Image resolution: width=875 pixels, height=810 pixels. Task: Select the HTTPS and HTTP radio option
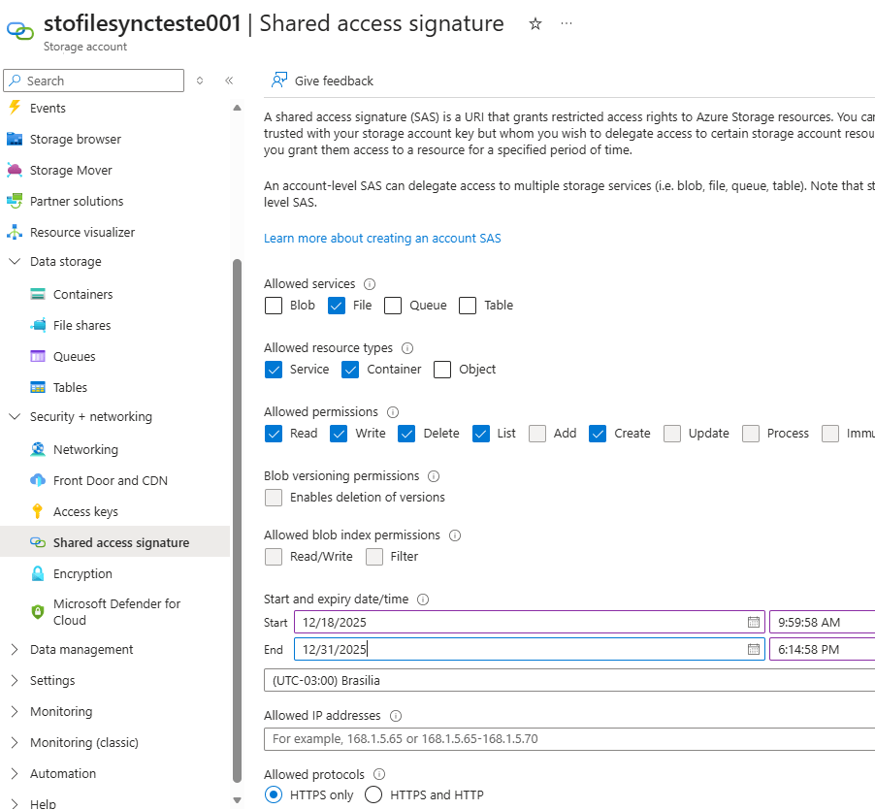pyautogui.click(x=373, y=794)
